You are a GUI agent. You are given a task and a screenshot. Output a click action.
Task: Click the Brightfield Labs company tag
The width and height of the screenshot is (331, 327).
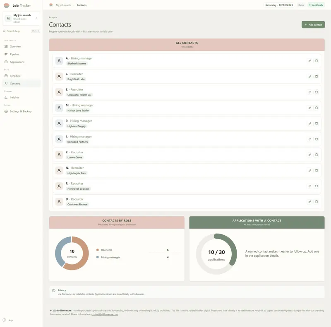click(x=76, y=79)
